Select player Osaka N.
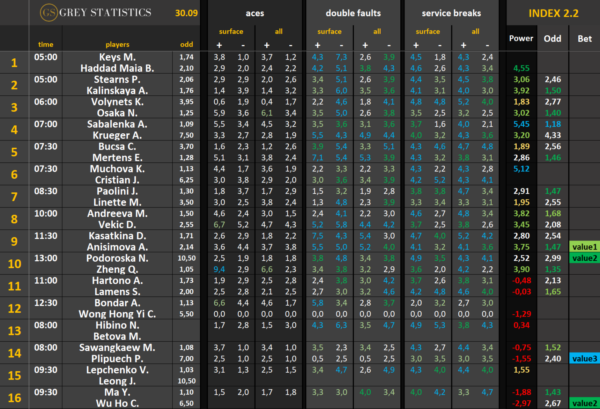The width and height of the screenshot is (600, 409). click(117, 113)
